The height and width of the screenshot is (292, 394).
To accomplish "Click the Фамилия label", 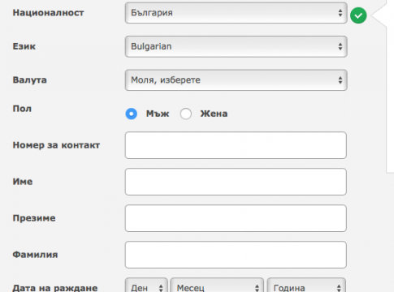I will [35, 255].
